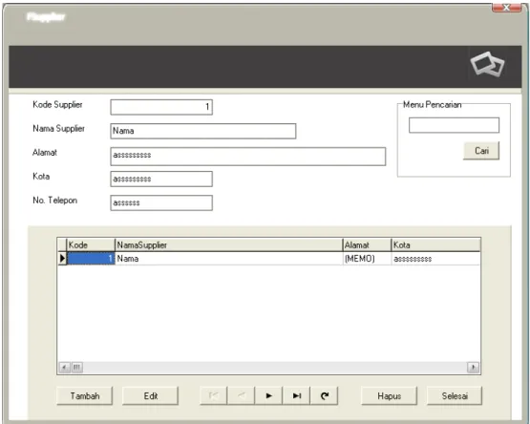Click the Kode column header

pos(91,244)
